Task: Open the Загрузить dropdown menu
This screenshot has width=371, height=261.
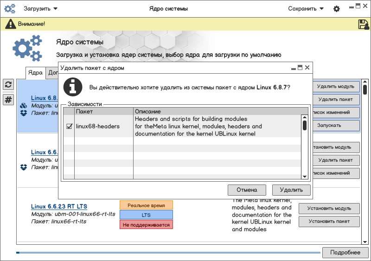Action: [x=41, y=9]
